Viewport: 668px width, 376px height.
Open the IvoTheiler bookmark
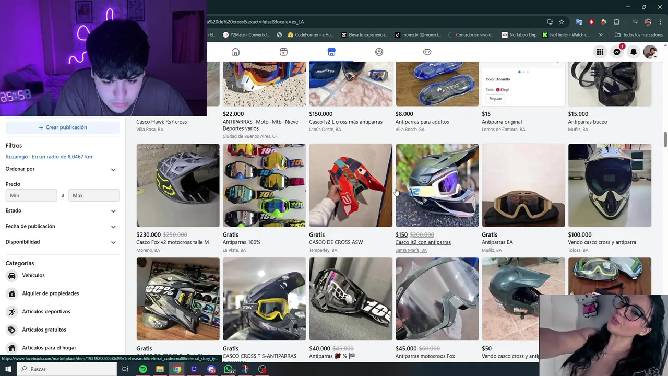pyautogui.click(x=566, y=35)
